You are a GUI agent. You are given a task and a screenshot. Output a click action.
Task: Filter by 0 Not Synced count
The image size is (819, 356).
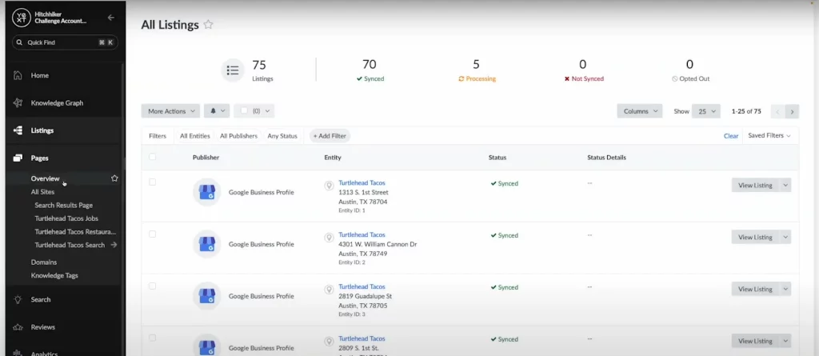(583, 70)
